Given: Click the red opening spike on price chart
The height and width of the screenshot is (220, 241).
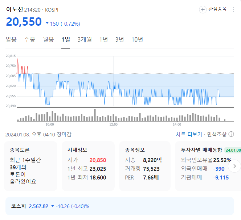Looking at the screenshot, I should pyautogui.click(x=18, y=66).
